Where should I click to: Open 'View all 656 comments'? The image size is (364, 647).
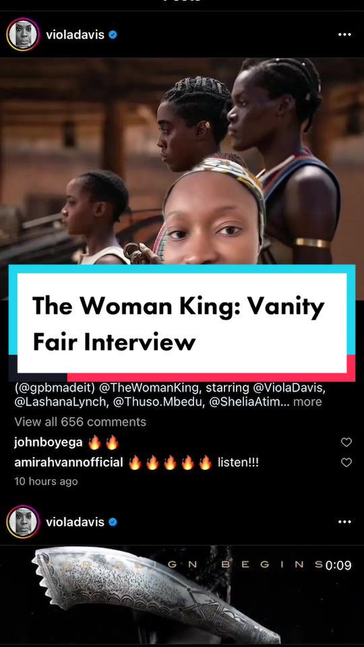(80, 422)
